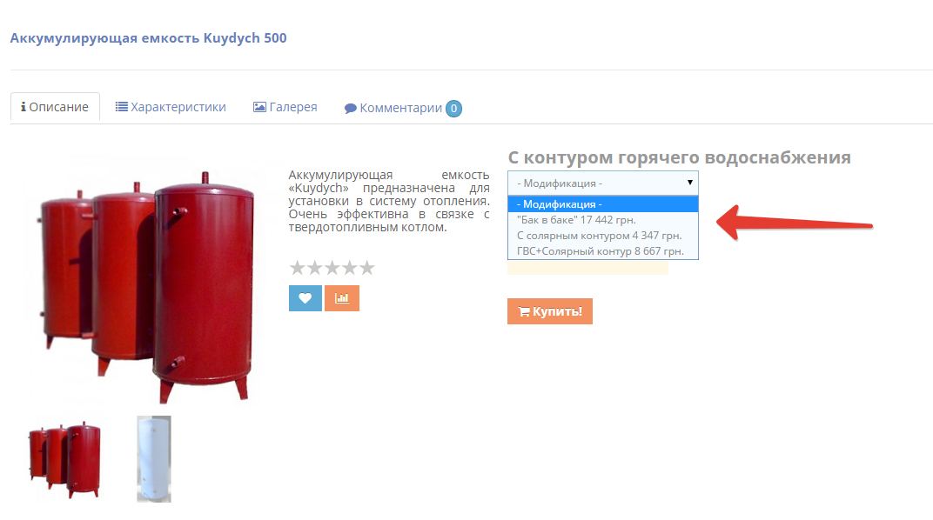
Task: Click the first rating star
Action: 297,268
